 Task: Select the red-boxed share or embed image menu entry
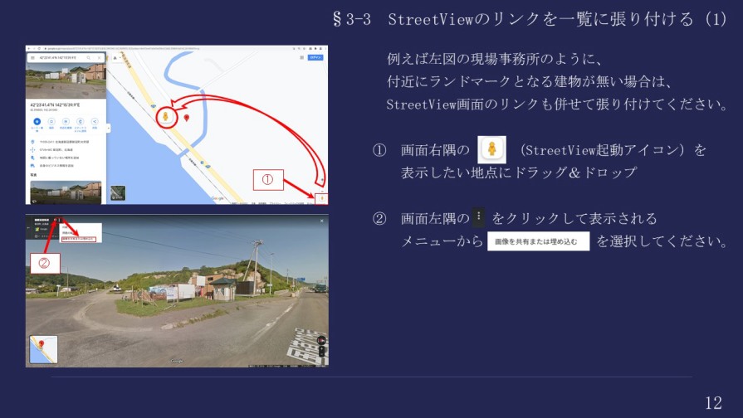click(x=79, y=239)
